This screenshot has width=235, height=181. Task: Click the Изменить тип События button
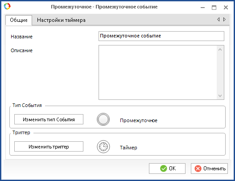[x=49, y=119]
